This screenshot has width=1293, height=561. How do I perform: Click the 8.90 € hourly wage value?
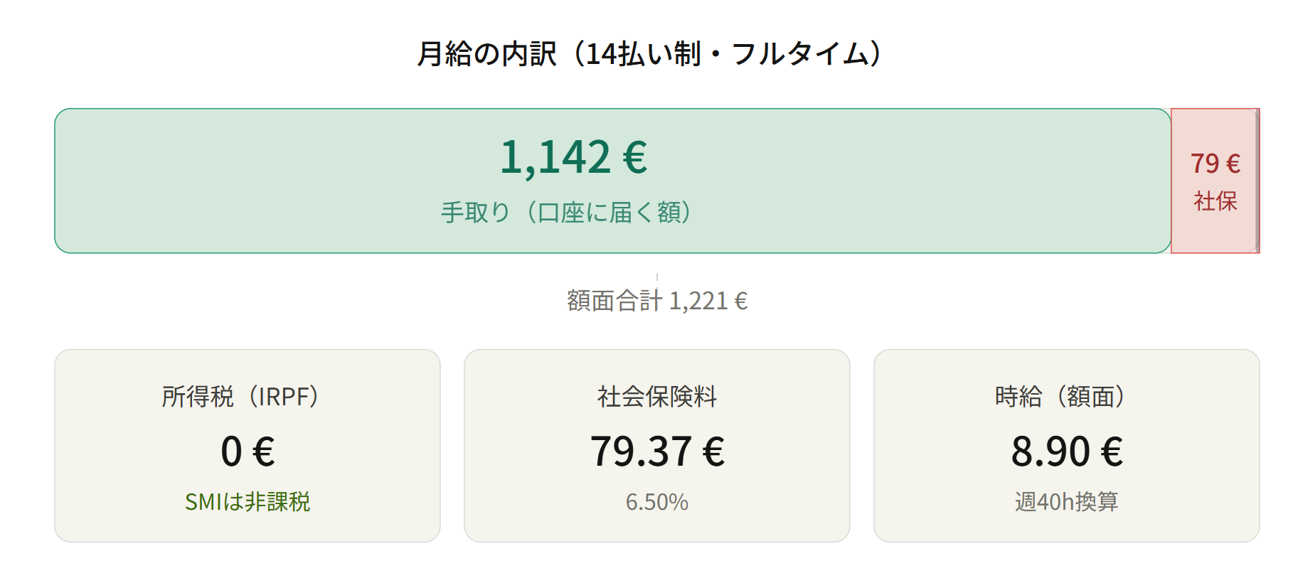pyautogui.click(x=1065, y=452)
